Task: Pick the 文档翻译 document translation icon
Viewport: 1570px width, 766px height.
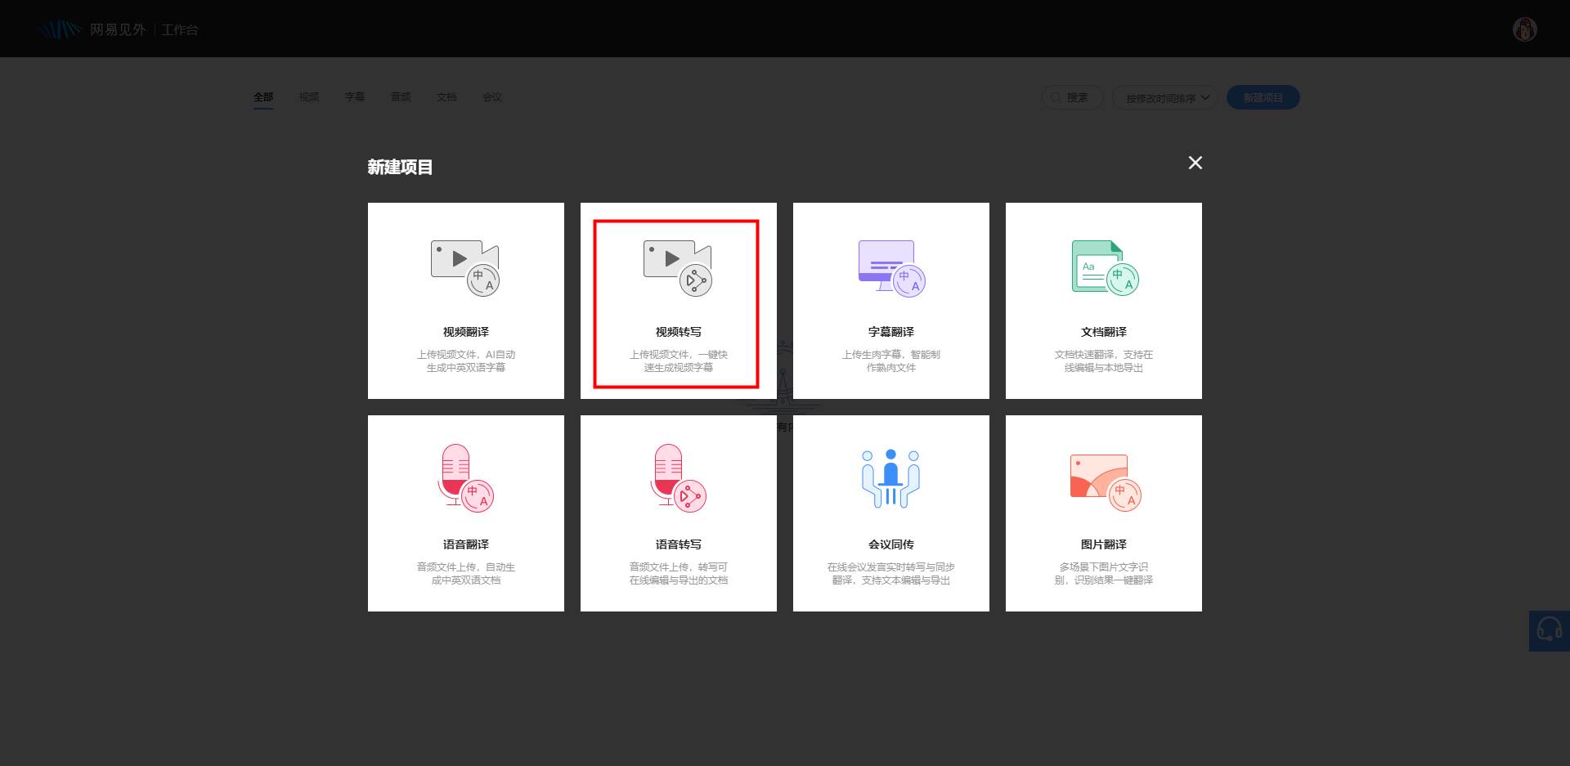Action: click(1105, 268)
